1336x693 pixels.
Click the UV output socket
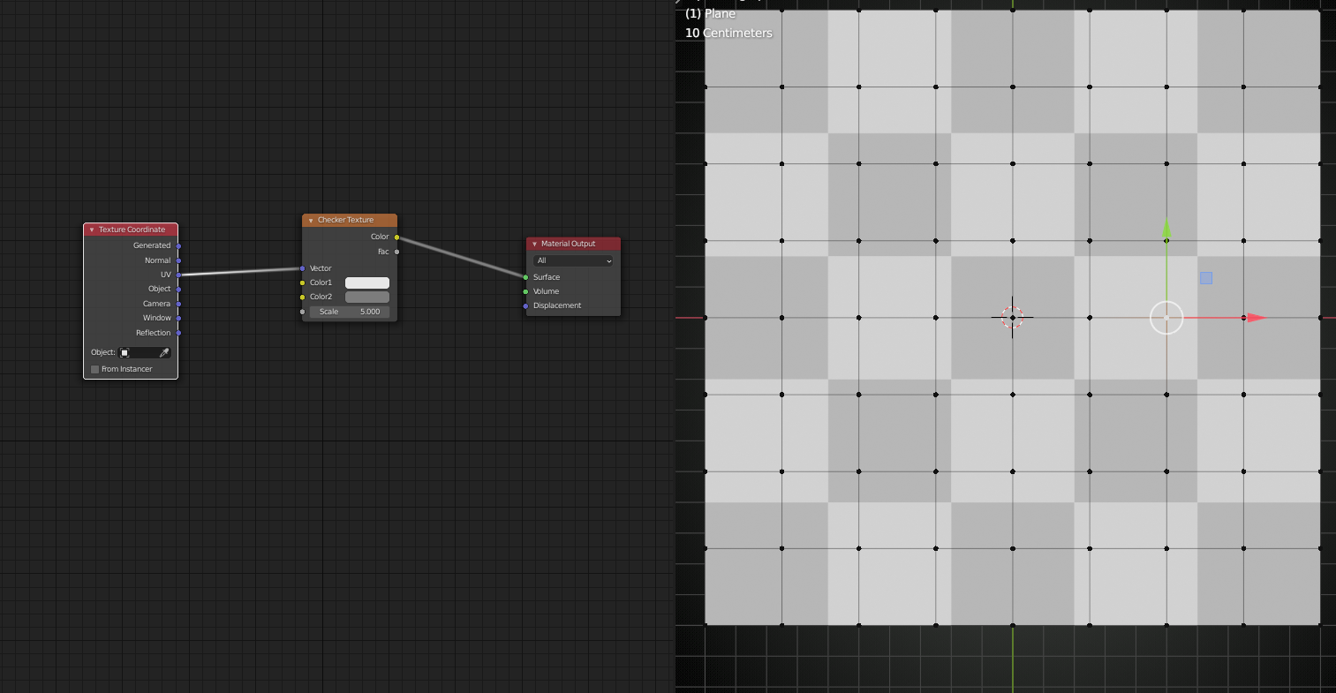(178, 275)
